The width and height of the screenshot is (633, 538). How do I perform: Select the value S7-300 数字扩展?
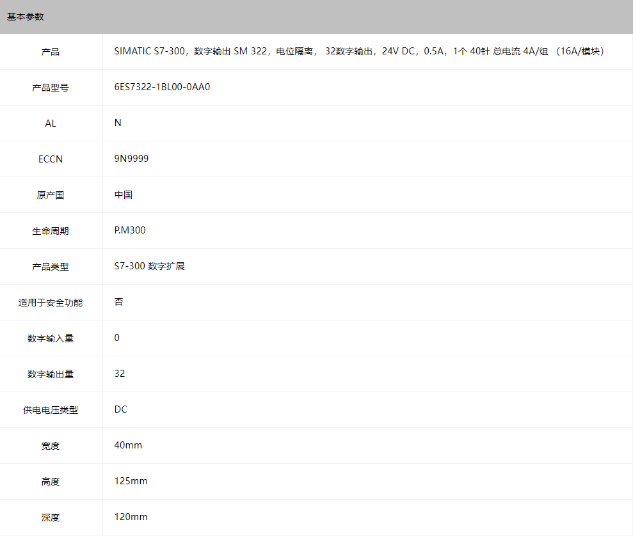(149, 266)
